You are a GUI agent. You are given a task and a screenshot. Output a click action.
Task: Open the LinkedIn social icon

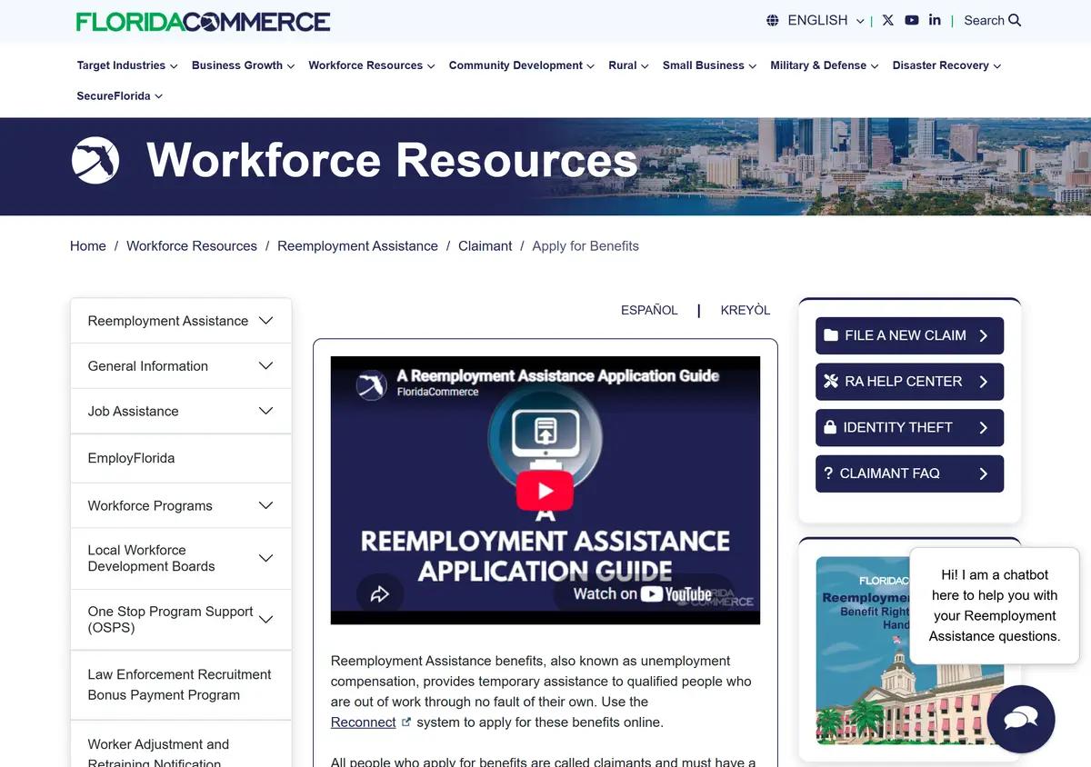935,20
